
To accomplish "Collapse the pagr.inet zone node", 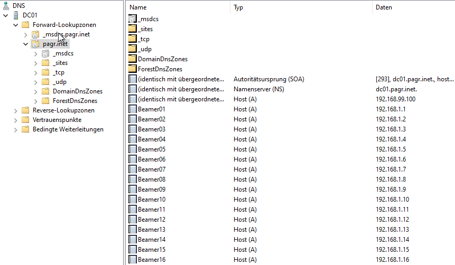I will point(25,44).
